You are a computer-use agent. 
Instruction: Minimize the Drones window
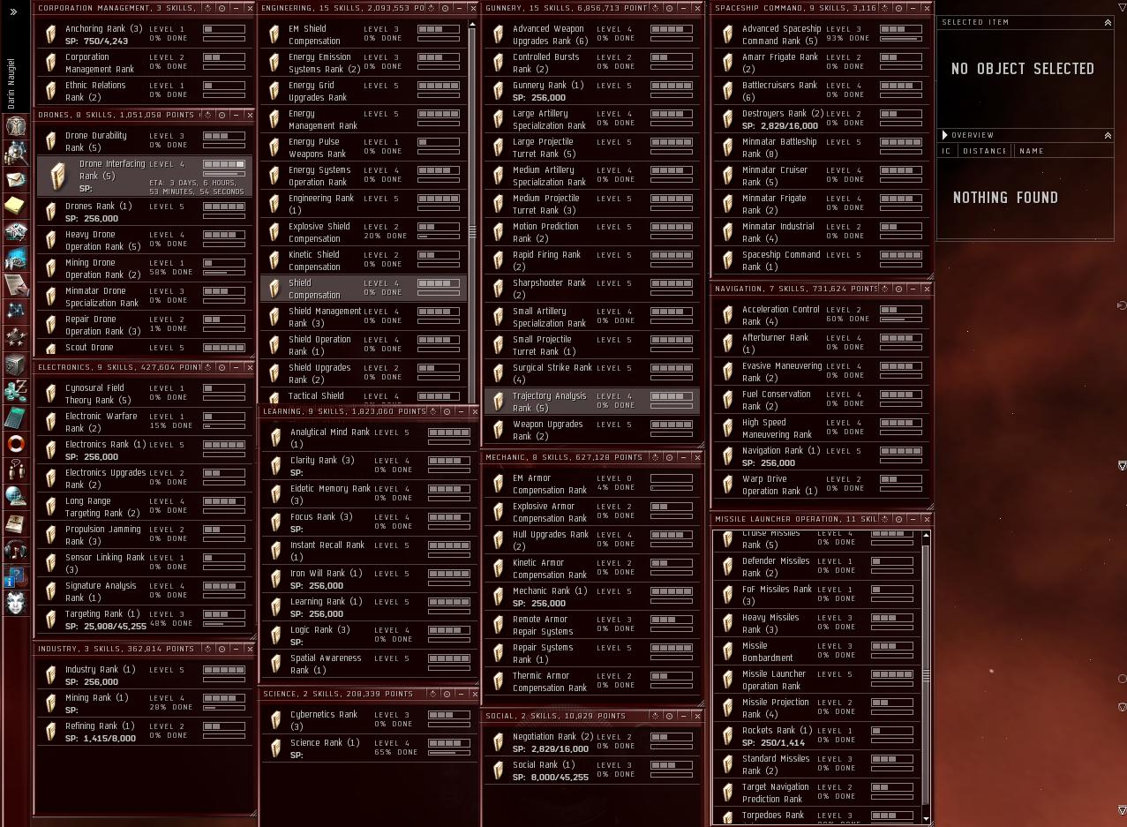236,115
